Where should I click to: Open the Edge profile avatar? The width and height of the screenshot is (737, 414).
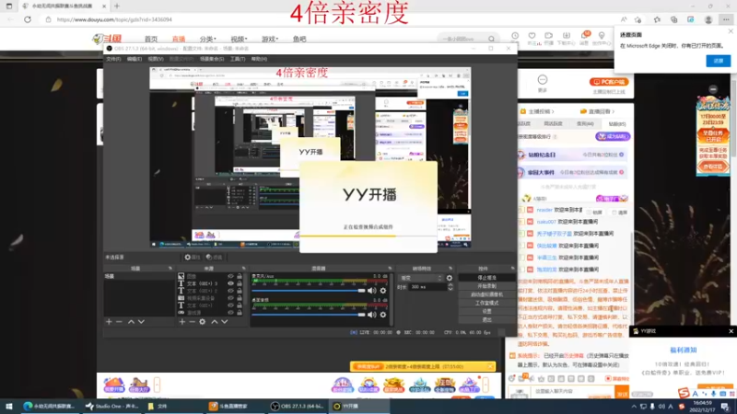(708, 19)
